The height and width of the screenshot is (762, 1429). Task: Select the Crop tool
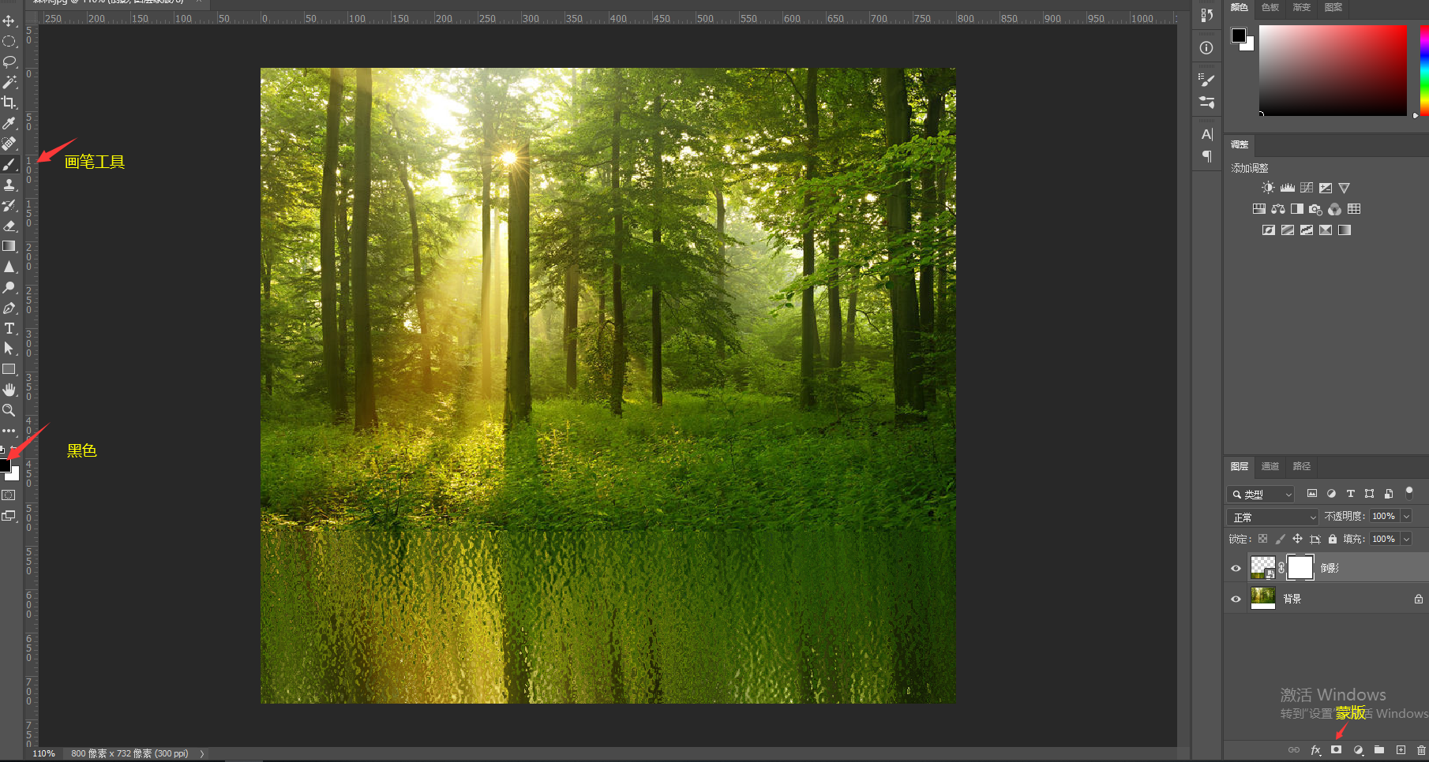tap(9, 103)
